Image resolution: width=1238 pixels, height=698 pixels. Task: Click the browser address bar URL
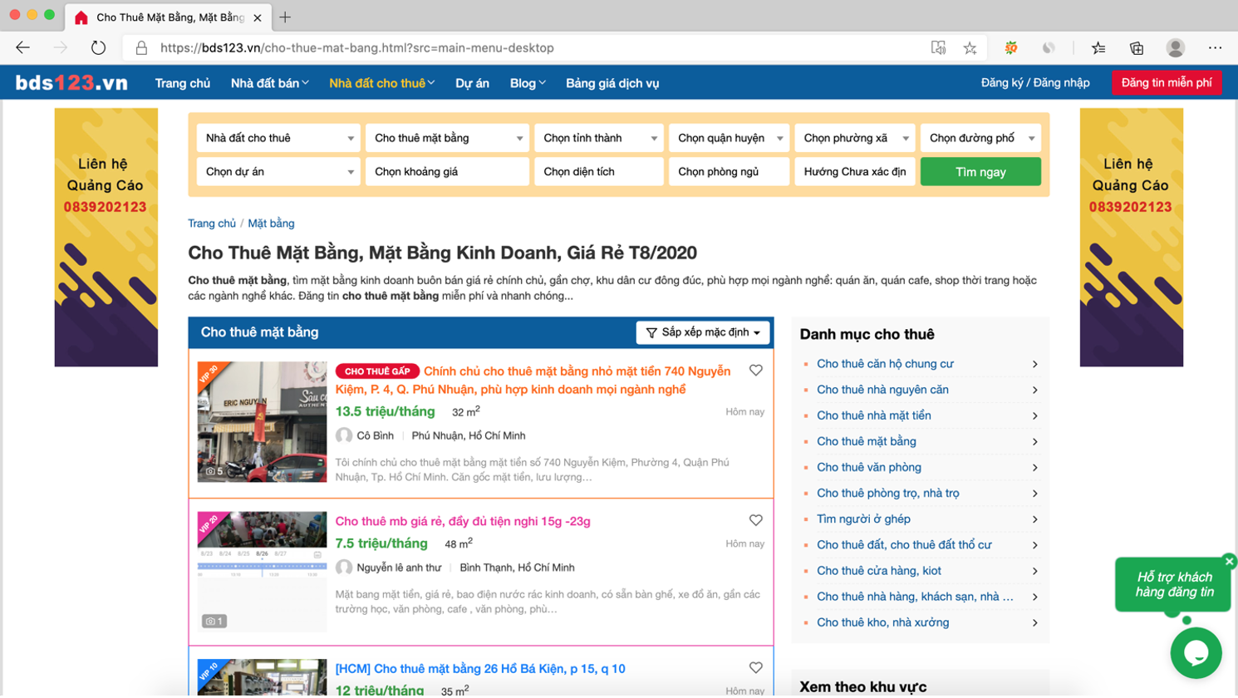click(357, 48)
